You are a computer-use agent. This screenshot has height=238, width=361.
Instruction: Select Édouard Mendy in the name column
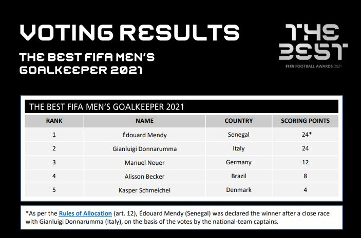[144, 135]
